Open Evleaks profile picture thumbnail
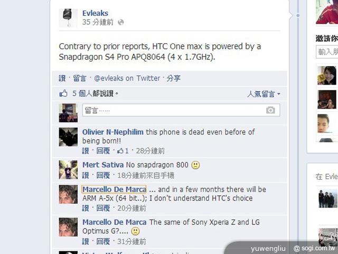Image resolution: width=338 pixels, height=254 pixels. [x=68, y=18]
